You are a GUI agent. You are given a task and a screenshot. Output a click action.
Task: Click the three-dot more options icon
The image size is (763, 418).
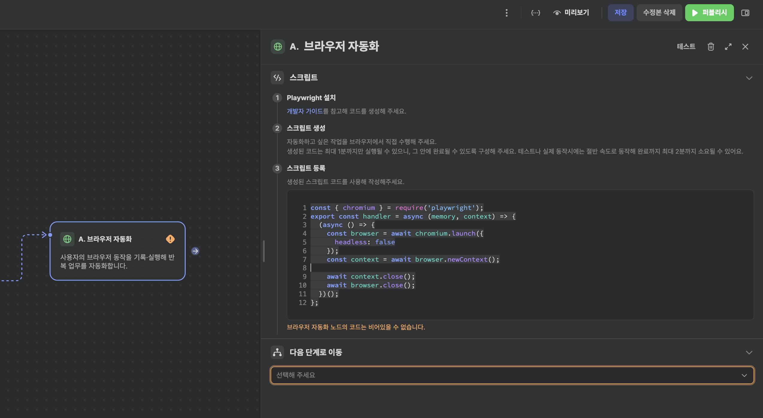pyautogui.click(x=506, y=13)
